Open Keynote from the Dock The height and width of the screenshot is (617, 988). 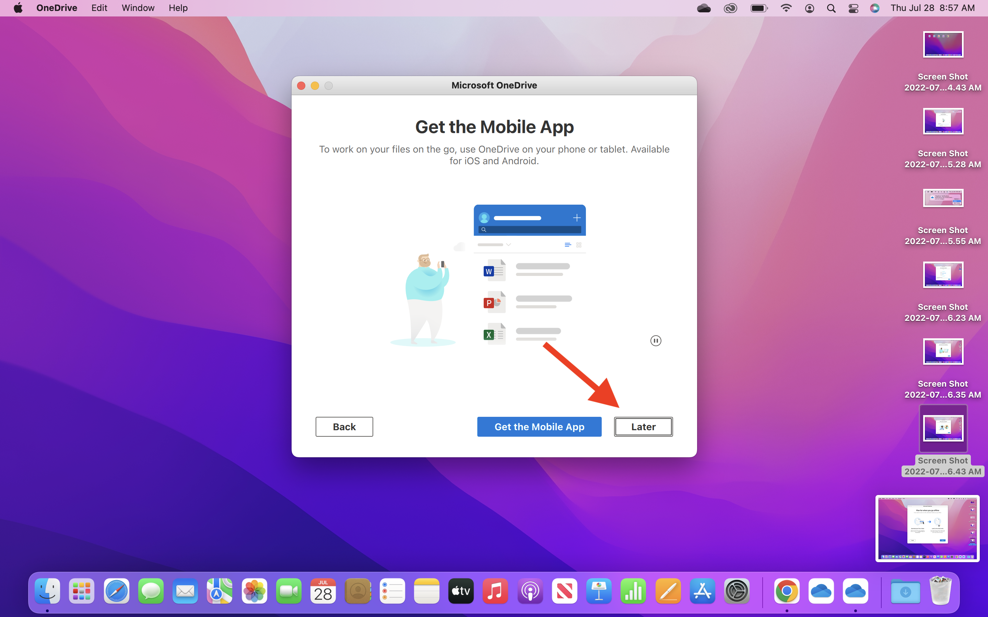click(599, 591)
